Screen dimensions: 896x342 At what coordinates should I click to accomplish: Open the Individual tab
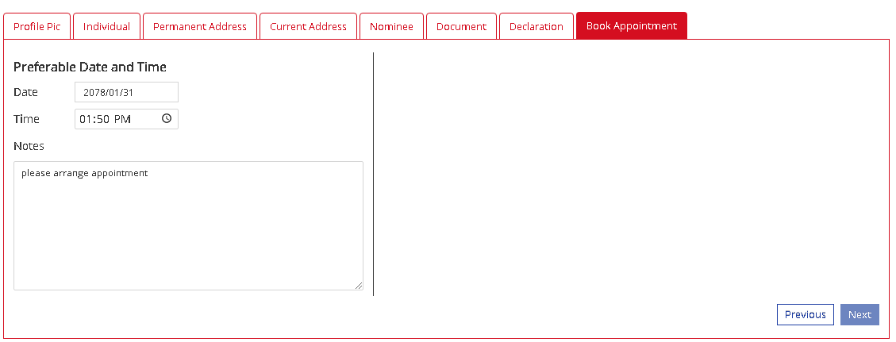(x=106, y=26)
